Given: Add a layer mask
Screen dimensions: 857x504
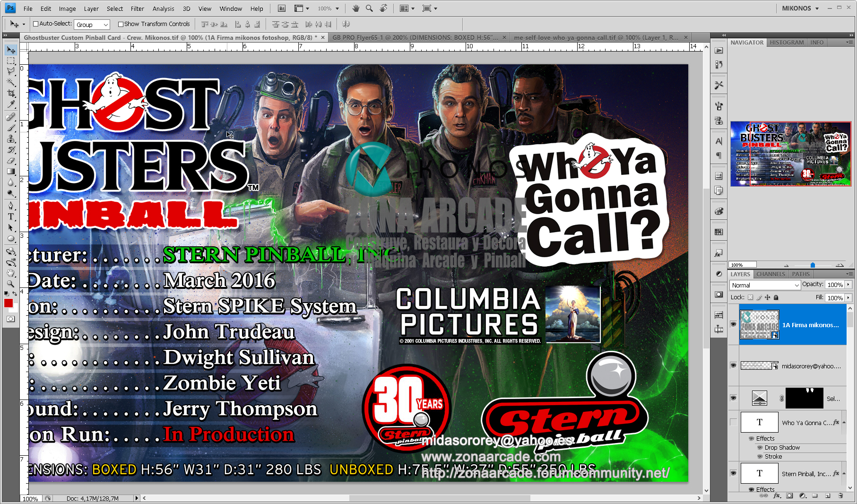Looking at the screenshot, I should 789,495.
